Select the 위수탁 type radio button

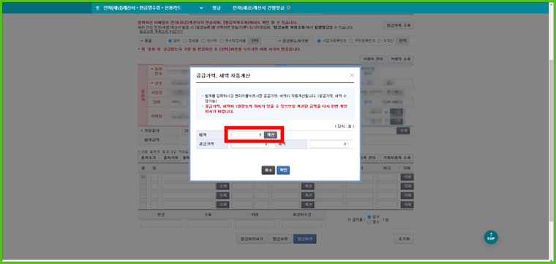[203, 41]
